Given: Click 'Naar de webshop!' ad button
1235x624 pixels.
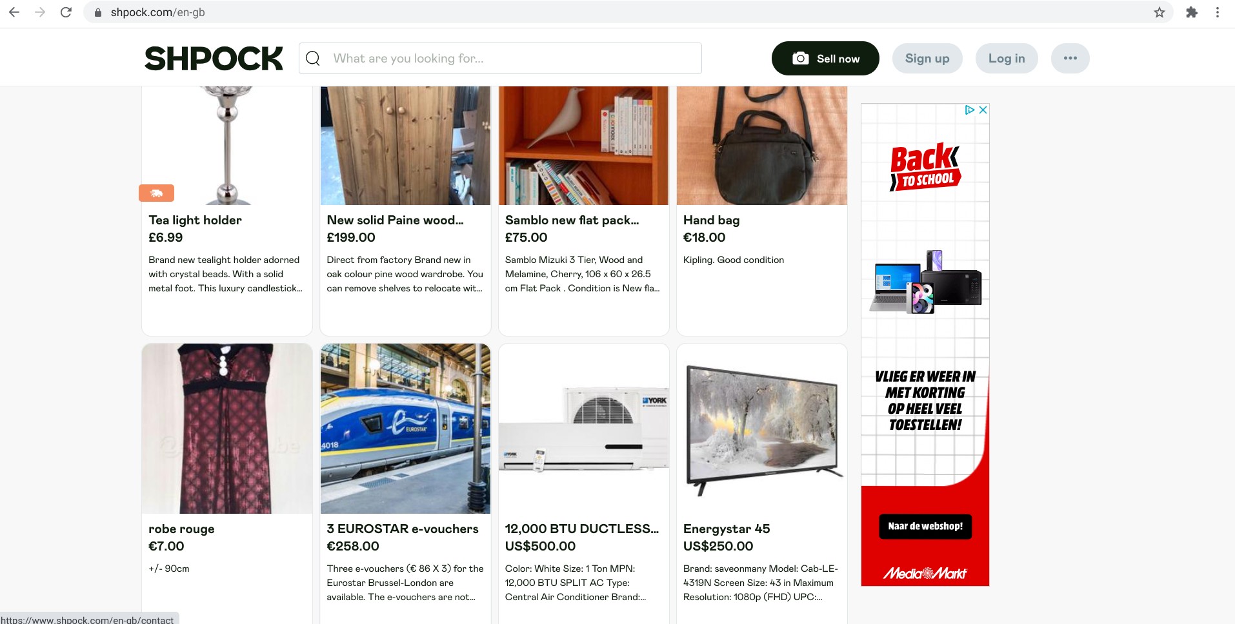Looking at the screenshot, I should click(x=925, y=526).
